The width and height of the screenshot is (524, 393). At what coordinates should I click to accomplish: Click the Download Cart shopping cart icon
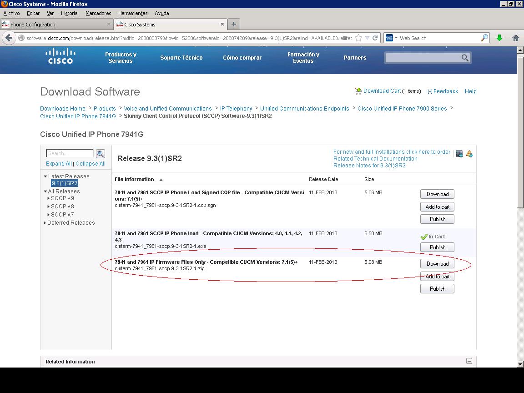pyautogui.click(x=358, y=91)
